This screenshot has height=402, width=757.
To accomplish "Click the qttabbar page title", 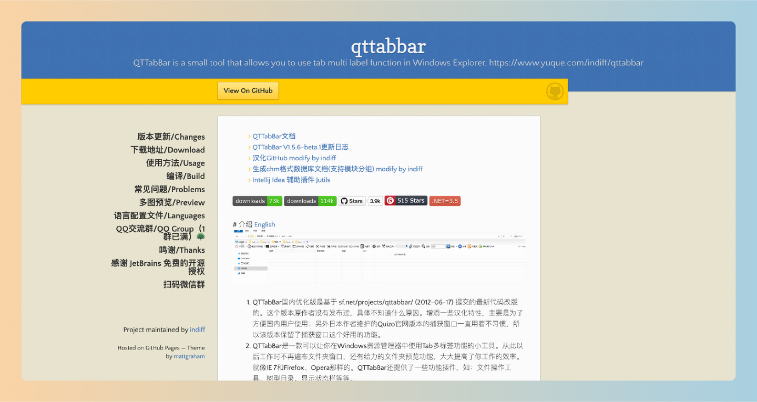I will point(388,46).
